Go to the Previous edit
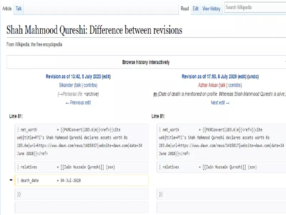Viewport: 286px width, 215px height. click(x=78, y=103)
